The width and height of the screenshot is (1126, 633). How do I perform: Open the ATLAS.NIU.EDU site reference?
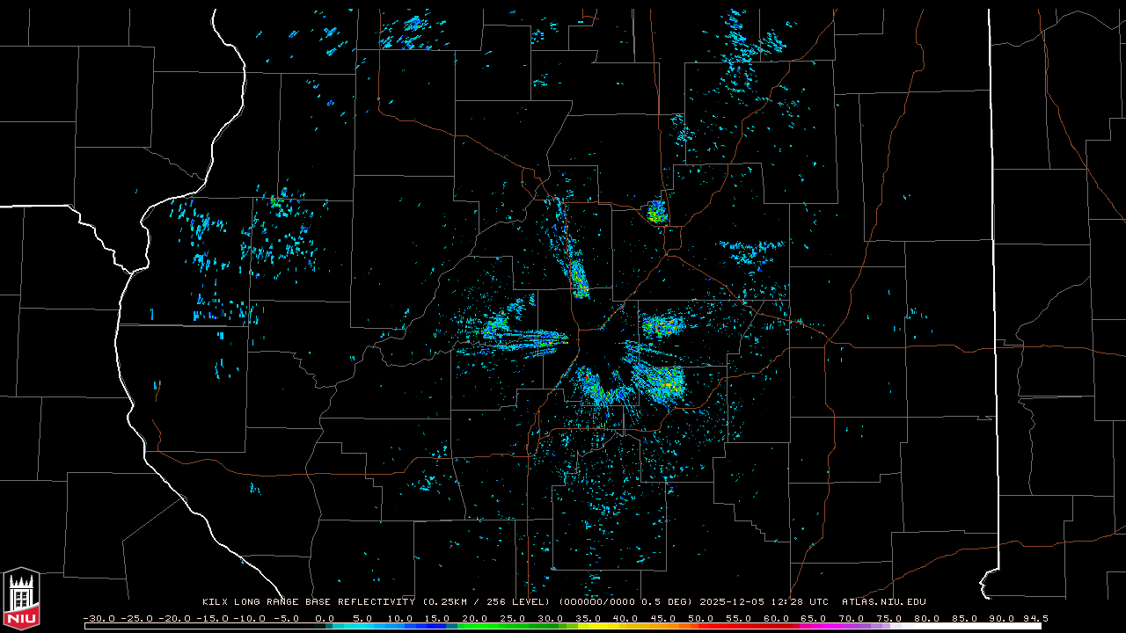[884, 602]
